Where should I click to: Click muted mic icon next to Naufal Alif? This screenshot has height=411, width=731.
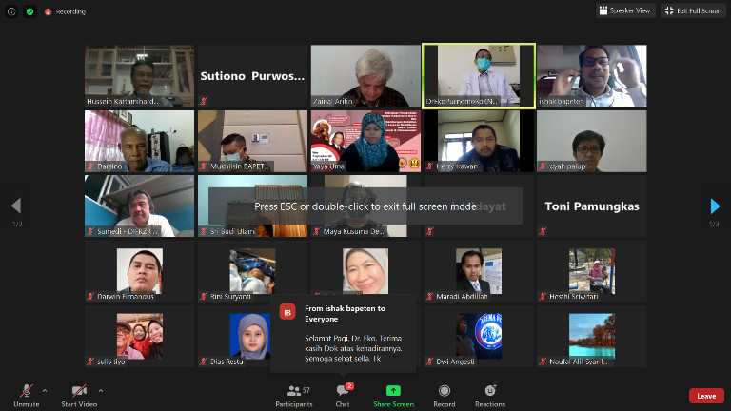pos(543,362)
